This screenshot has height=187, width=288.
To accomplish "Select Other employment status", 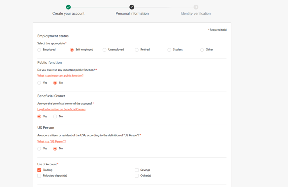I will point(202,50).
